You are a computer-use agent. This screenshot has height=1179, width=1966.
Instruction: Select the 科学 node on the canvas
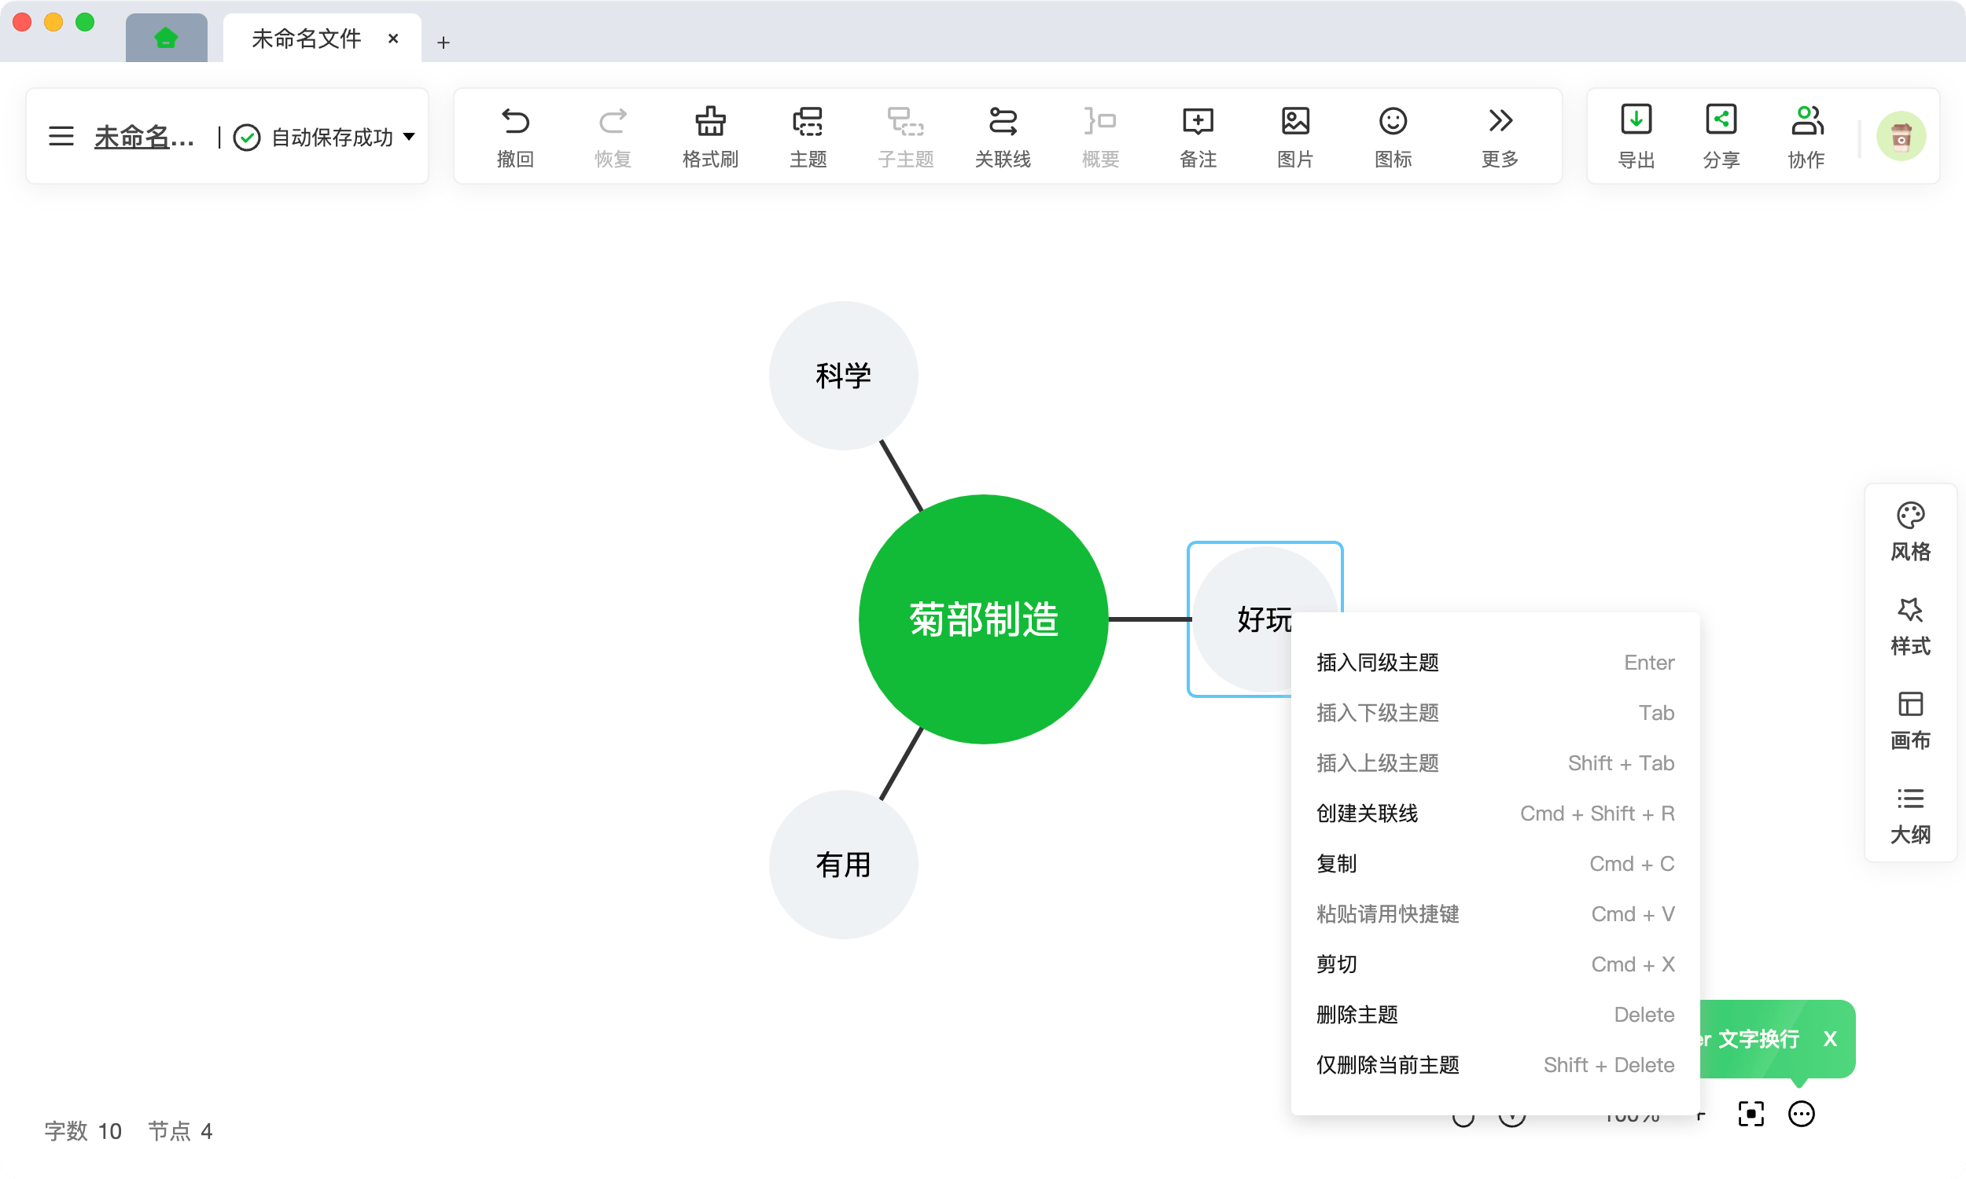[843, 376]
